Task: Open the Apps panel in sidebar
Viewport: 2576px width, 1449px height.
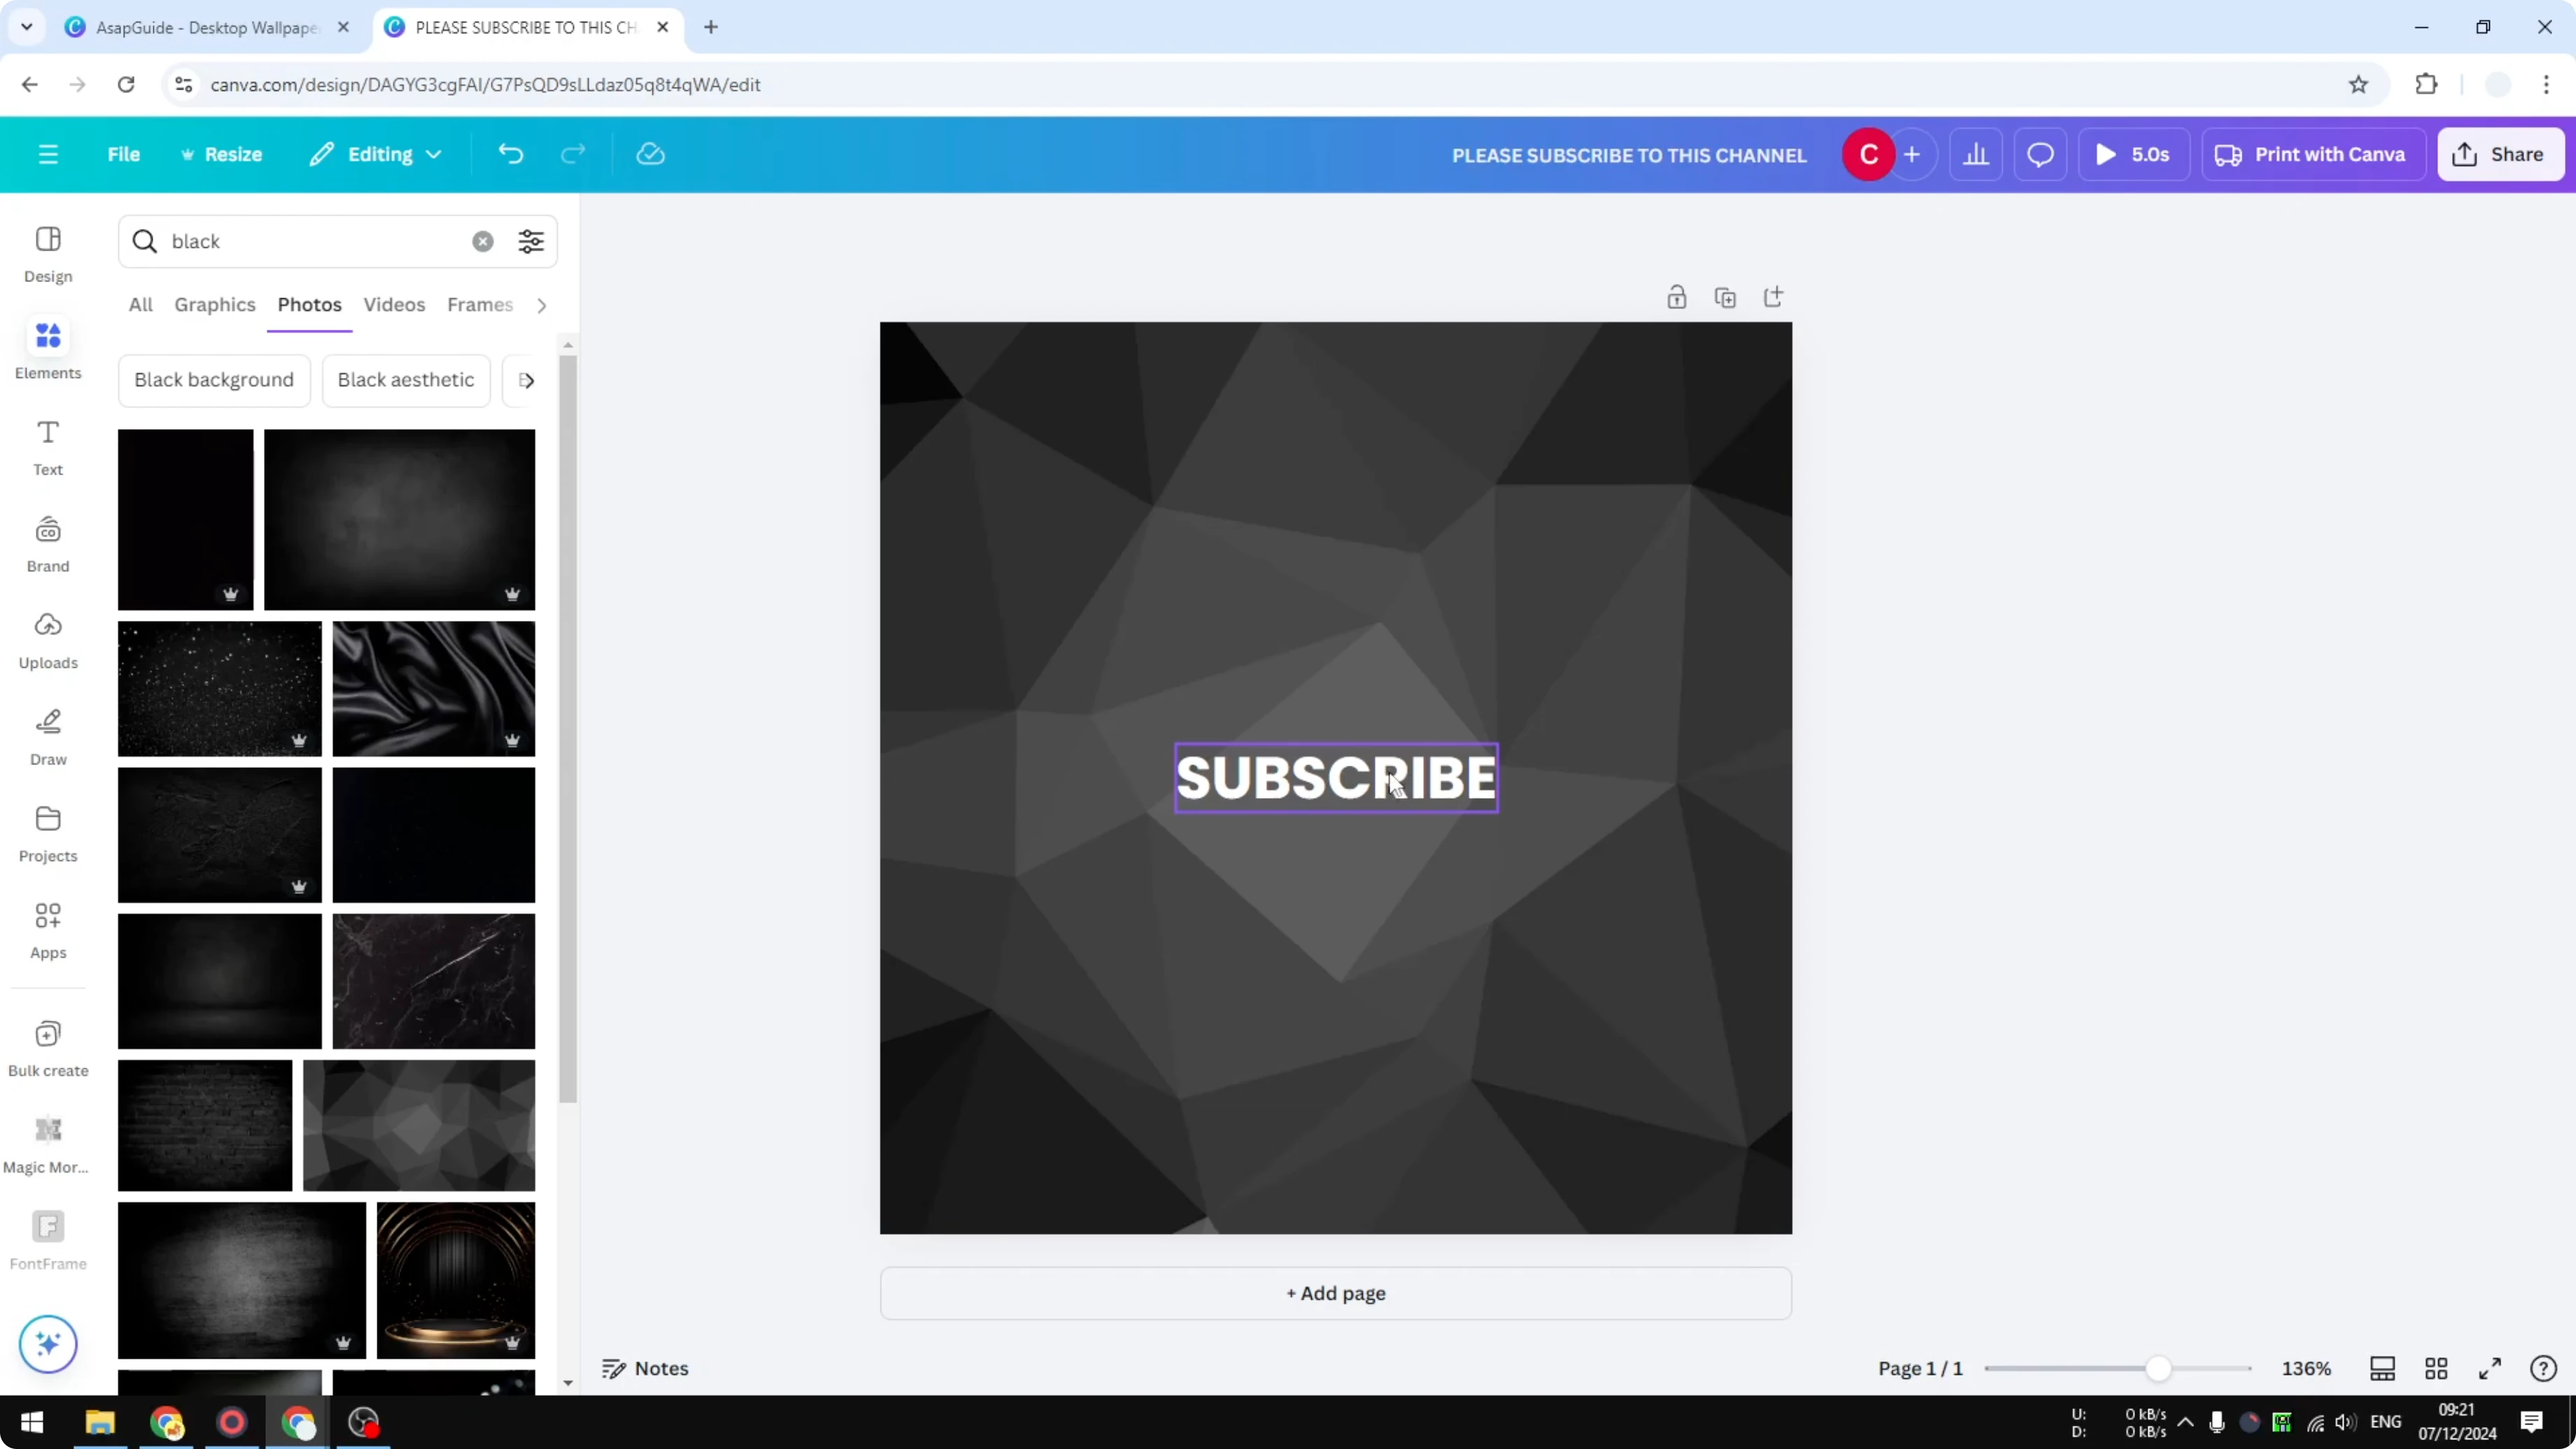Action: [x=48, y=930]
